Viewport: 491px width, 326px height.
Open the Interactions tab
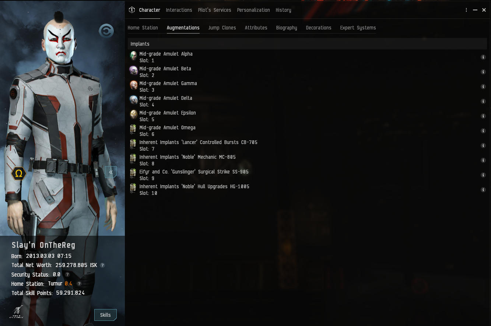[x=179, y=10]
